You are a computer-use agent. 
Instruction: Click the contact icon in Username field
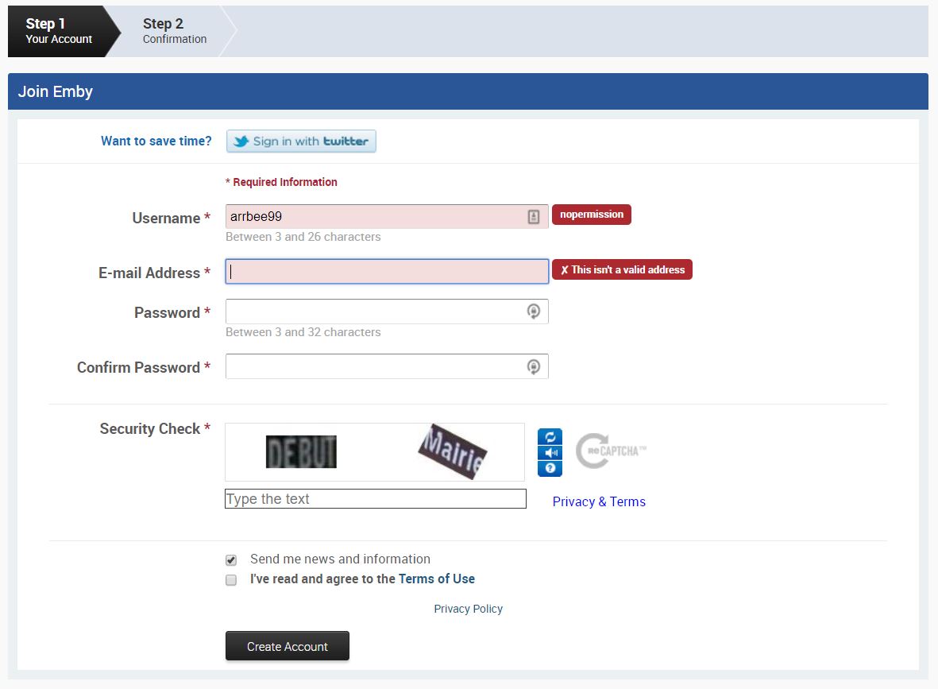coord(534,217)
